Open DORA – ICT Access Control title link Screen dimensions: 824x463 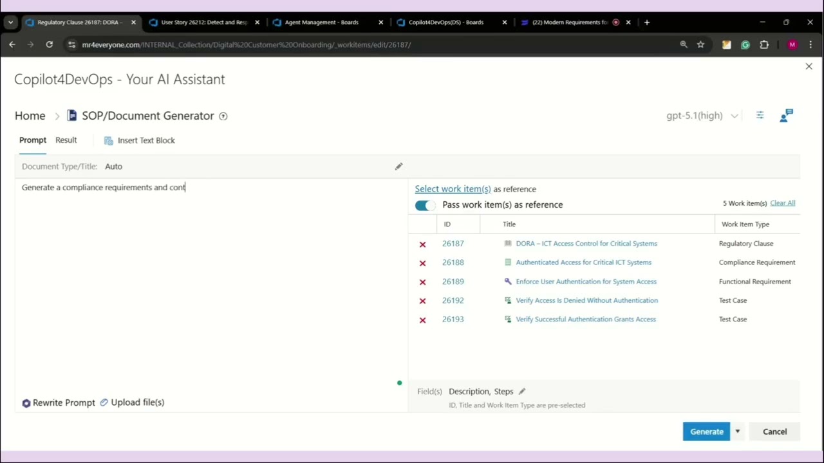[x=586, y=244]
